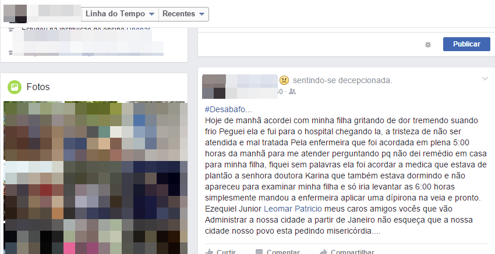The width and height of the screenshot is (495, 254).
Task: Click the Comentar comment icon
Action: coord(259,252)
